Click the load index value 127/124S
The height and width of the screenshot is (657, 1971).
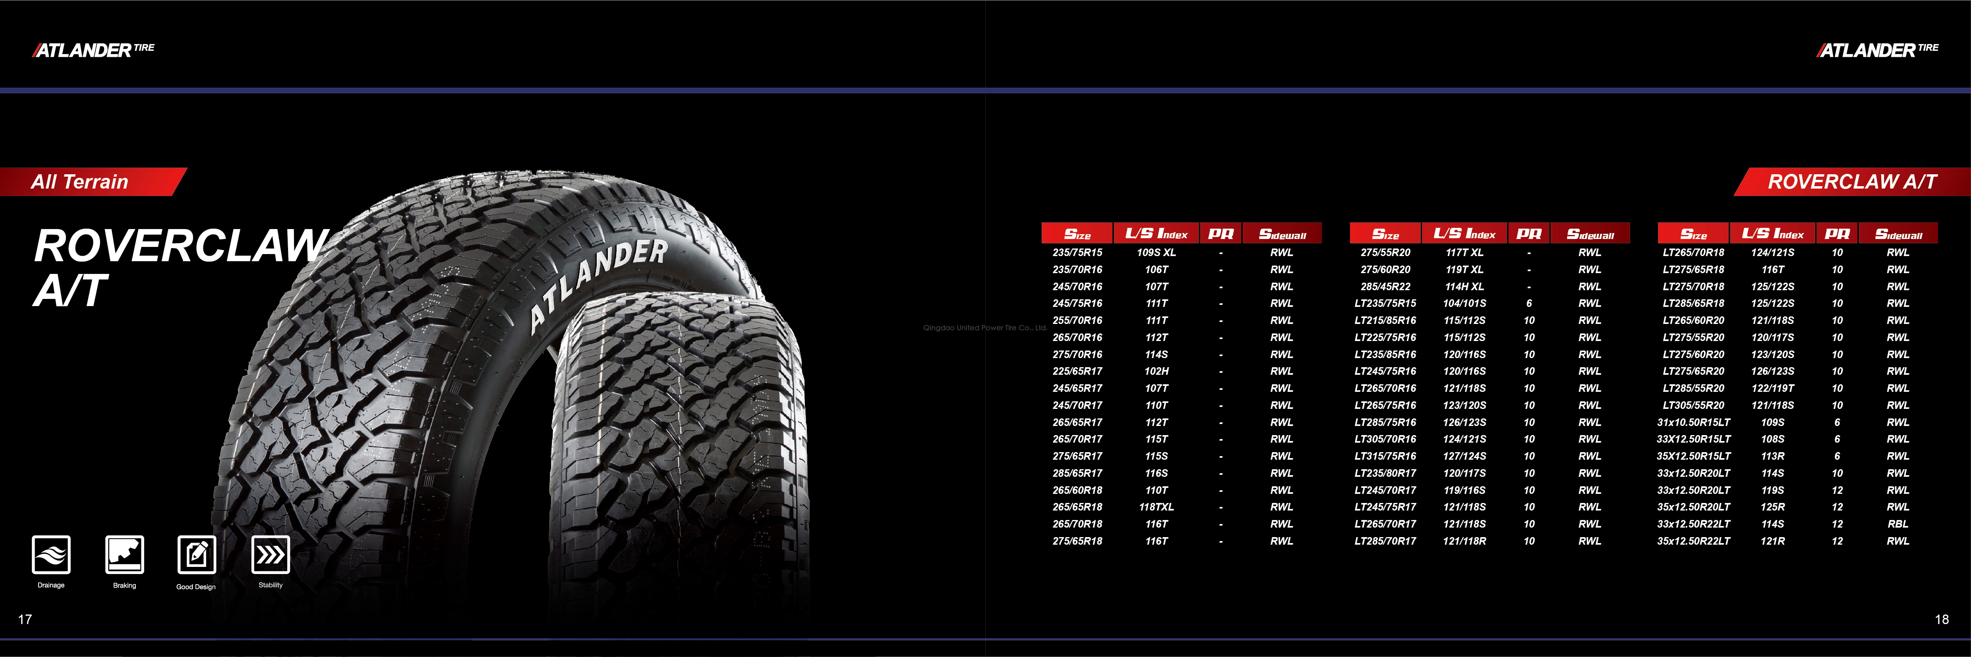tap(1464, 456)
